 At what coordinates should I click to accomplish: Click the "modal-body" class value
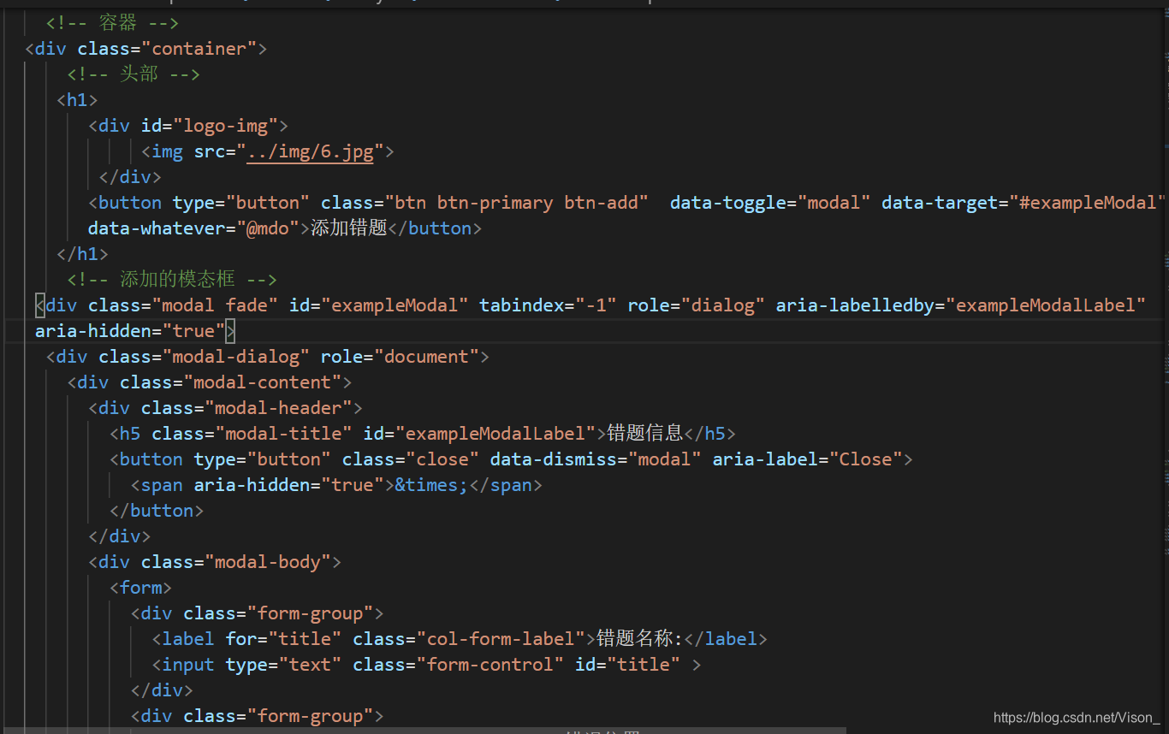click(x=268, y=562)
